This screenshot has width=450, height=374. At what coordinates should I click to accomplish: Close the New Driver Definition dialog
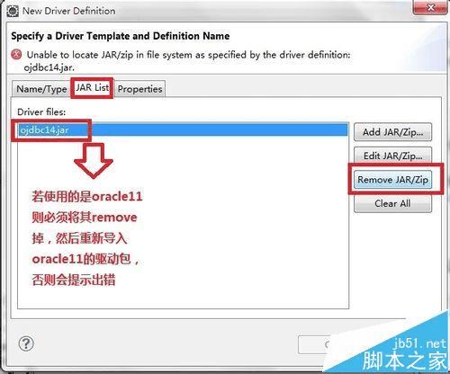(x=430, y=7)
